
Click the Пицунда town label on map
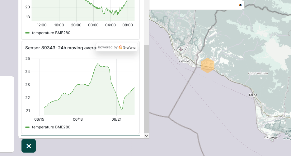[271, 137]
